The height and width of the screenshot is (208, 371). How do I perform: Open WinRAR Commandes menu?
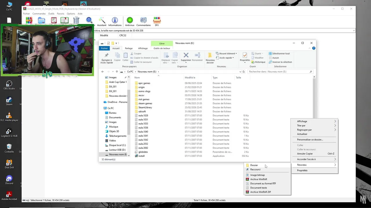click(39, 14)
